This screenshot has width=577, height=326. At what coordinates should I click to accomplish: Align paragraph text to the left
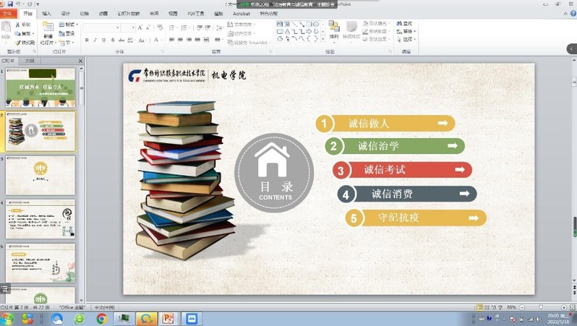tap(172, 39)
